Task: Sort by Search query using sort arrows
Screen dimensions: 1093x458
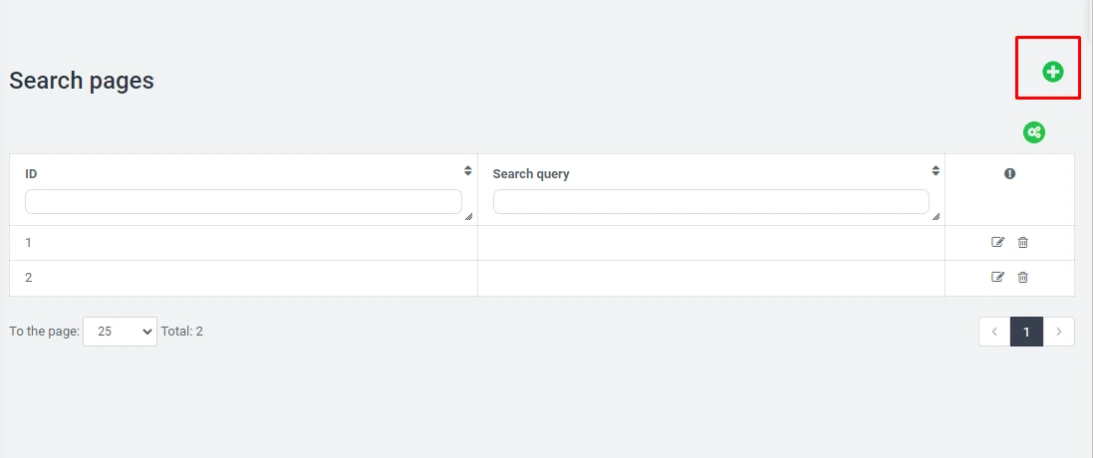Action: (936, 170)
